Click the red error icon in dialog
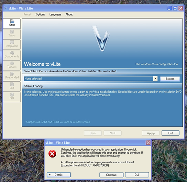Screen dimensions: 187x182 52,153
